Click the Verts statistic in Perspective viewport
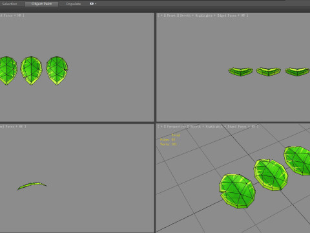 [x=169, y=144]
